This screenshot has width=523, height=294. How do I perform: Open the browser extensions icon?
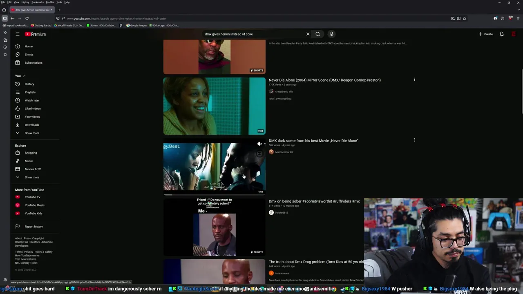(x=503, y=18)
